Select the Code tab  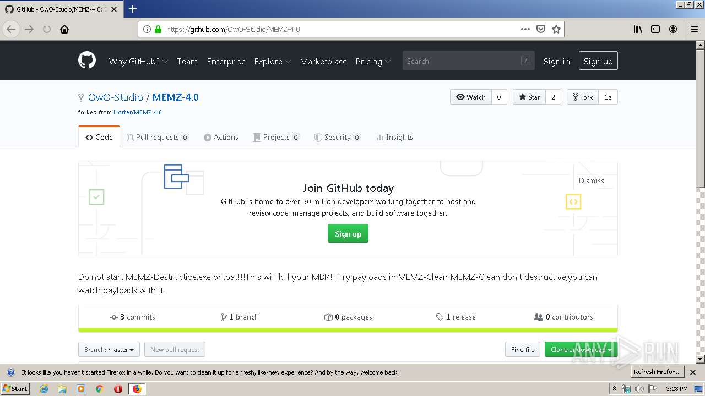click(99, 137)
